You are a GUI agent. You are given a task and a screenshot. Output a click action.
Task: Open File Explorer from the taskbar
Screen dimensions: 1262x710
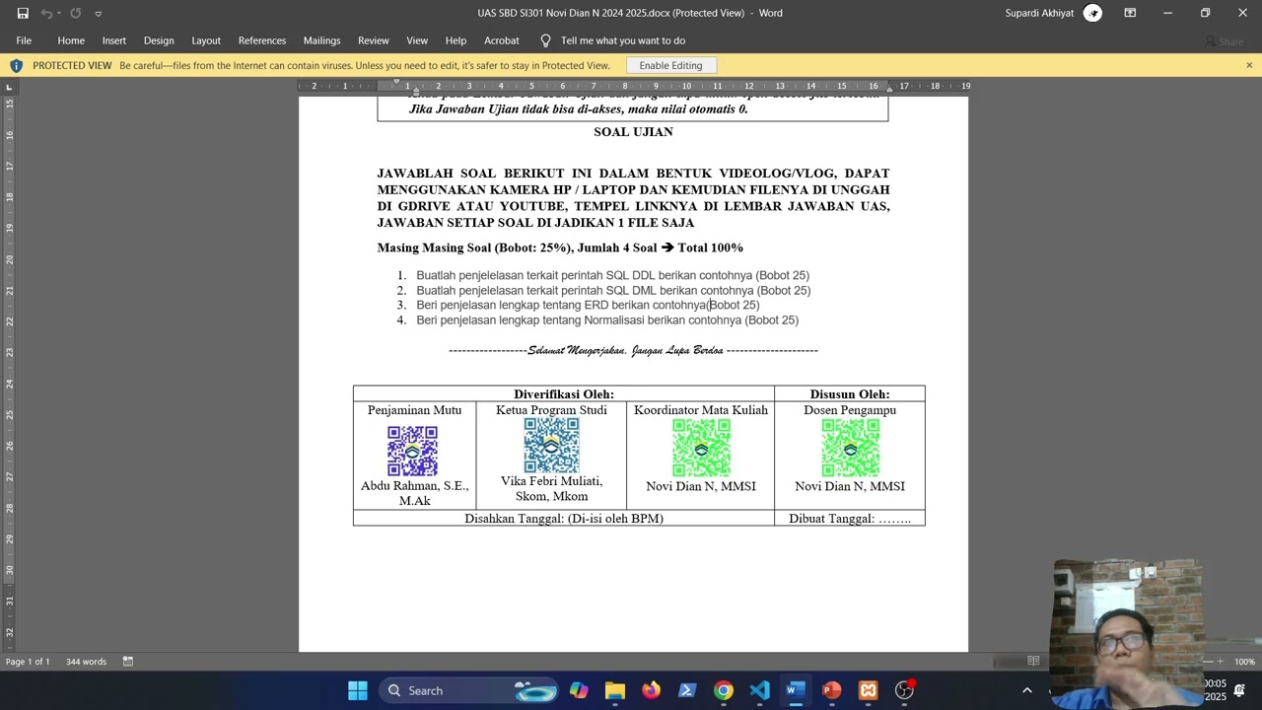615,690
